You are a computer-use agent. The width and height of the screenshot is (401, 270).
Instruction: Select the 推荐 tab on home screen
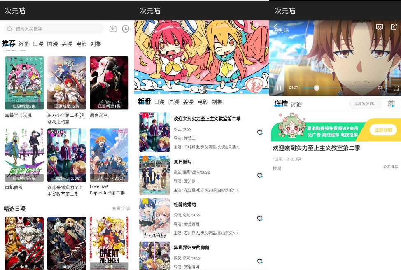(9, 43)
